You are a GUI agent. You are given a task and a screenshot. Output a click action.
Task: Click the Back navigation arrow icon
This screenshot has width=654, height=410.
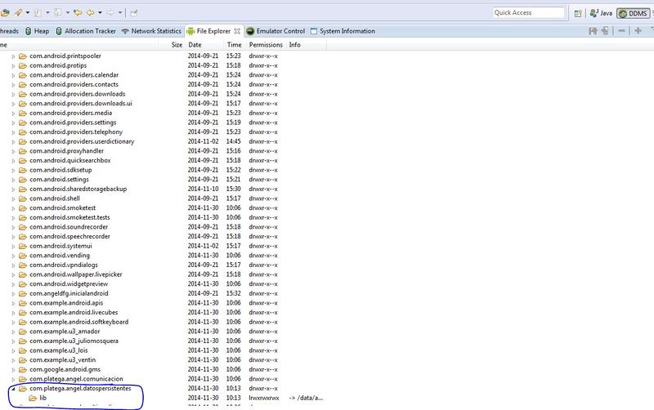tap(90, 13)
